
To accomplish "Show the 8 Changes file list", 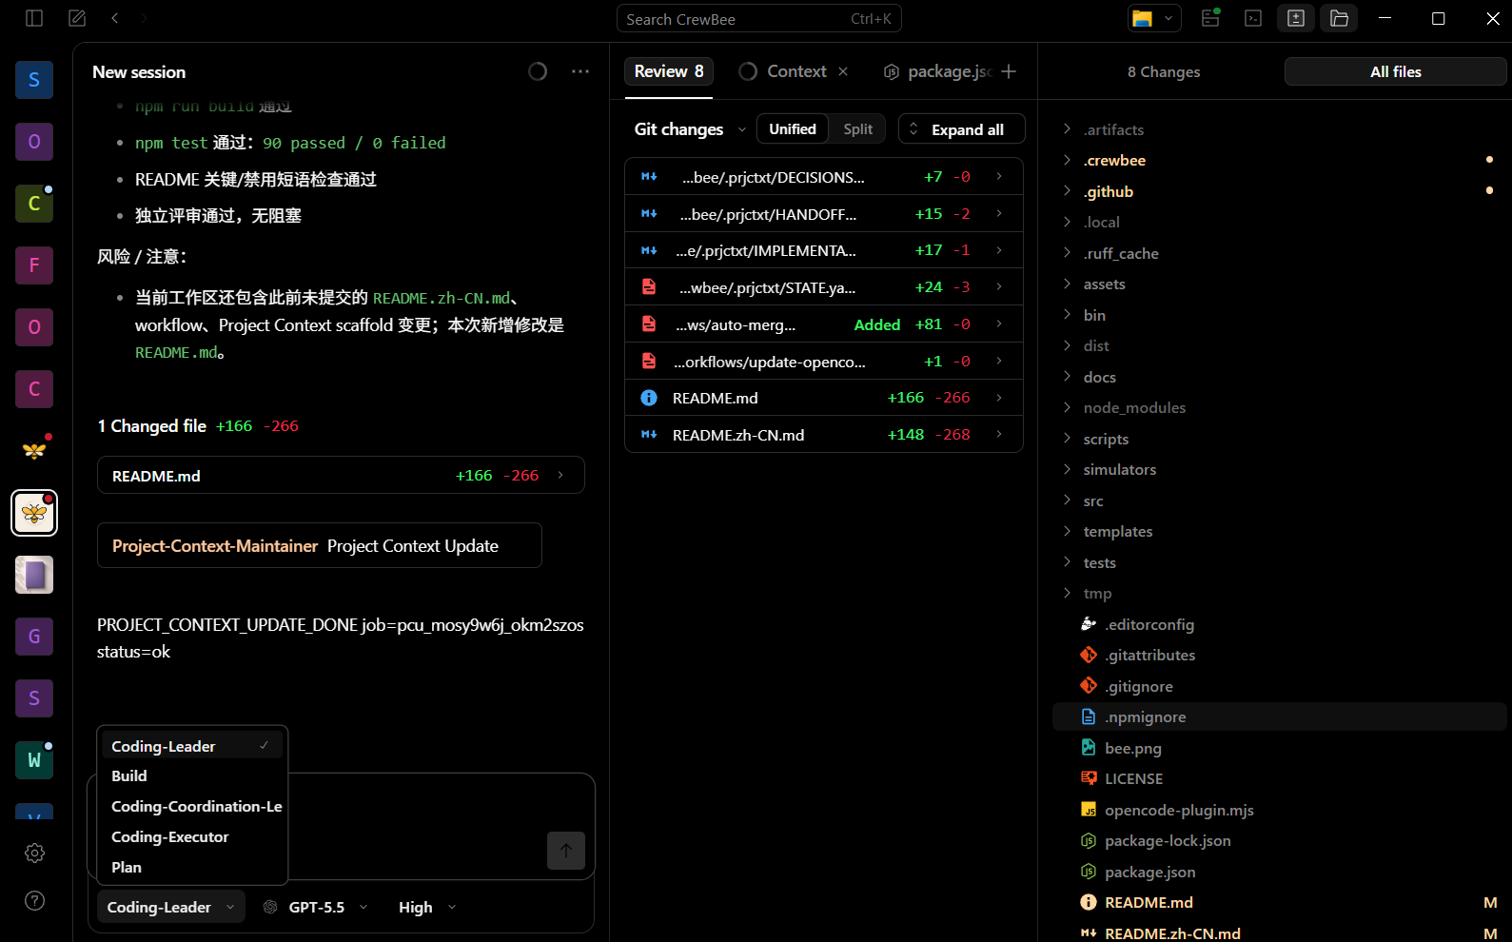I will [x=1164, y=71].
